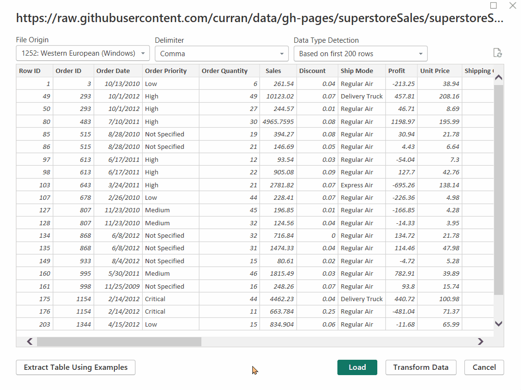Image resolution: width=521 pixels, height=390 pixels.
Task: Click Extract Table Using Examples
Action: pos(75,367)
